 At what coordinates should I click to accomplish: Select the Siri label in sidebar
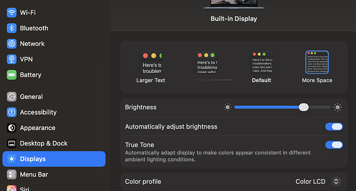pos(25,188)
